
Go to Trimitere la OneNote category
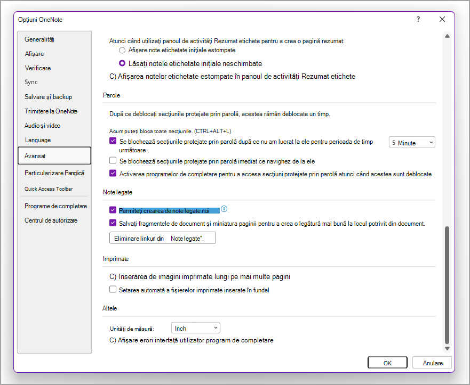(x=51, y=111)
